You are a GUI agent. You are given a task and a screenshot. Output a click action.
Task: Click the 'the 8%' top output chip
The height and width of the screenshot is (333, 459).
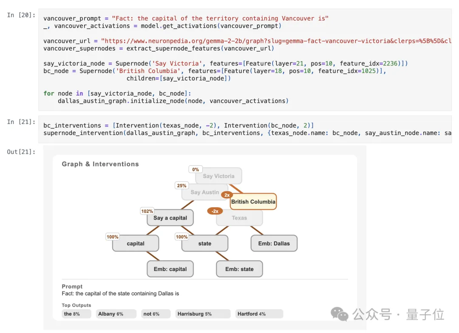76,314
